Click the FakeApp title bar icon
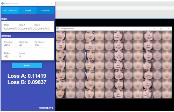The image size is (174, 112). (2, 3)
